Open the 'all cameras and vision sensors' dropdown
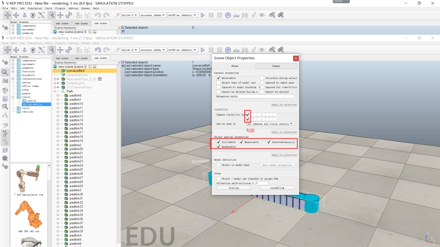The image size is (440, 247). [270, 124]
